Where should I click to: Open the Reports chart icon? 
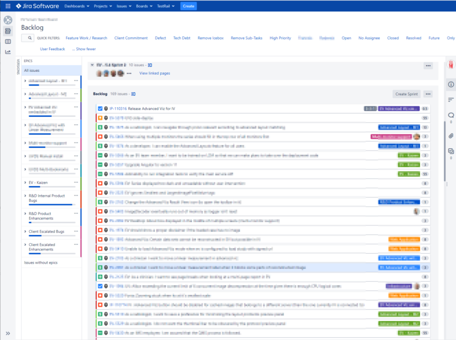(8, 52)
